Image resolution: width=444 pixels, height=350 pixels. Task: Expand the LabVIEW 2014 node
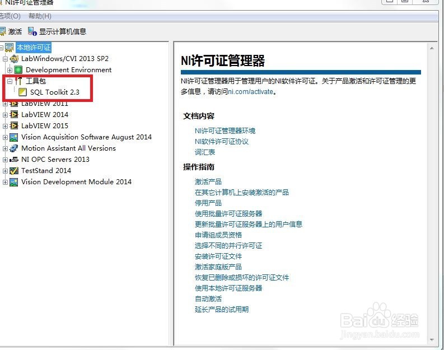pos(5,115)
